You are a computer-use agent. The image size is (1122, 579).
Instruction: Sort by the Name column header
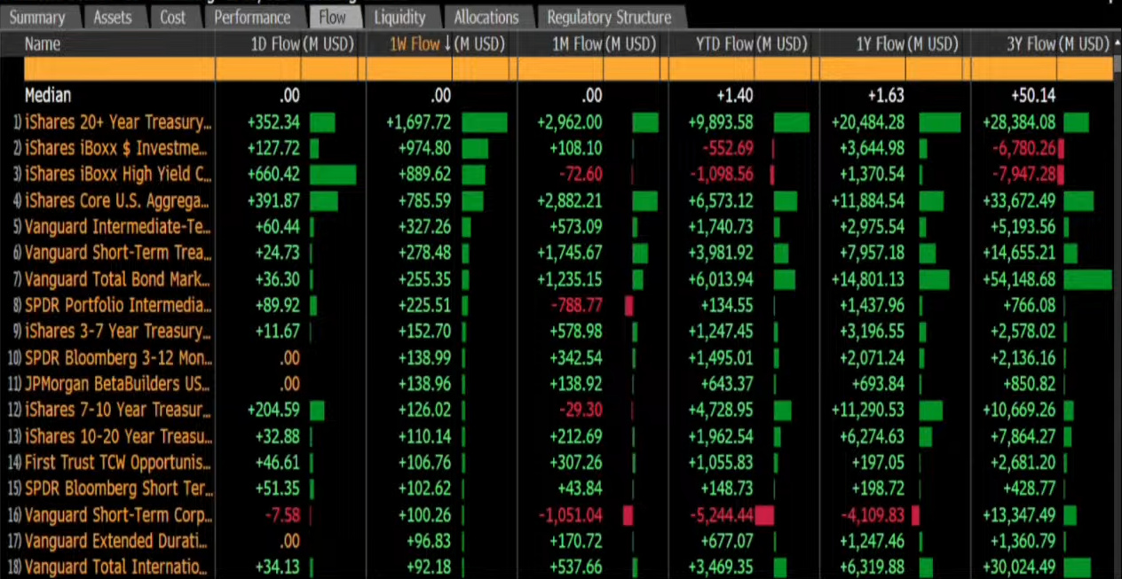pyautogui.click(x=43, y=43)
